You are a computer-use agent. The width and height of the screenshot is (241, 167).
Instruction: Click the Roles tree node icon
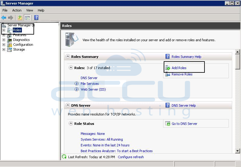(x=9, y=30)
